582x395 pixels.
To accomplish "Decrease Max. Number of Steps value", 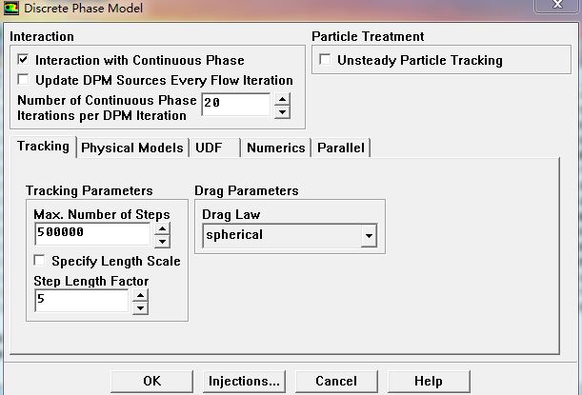I will click(163, 241).
